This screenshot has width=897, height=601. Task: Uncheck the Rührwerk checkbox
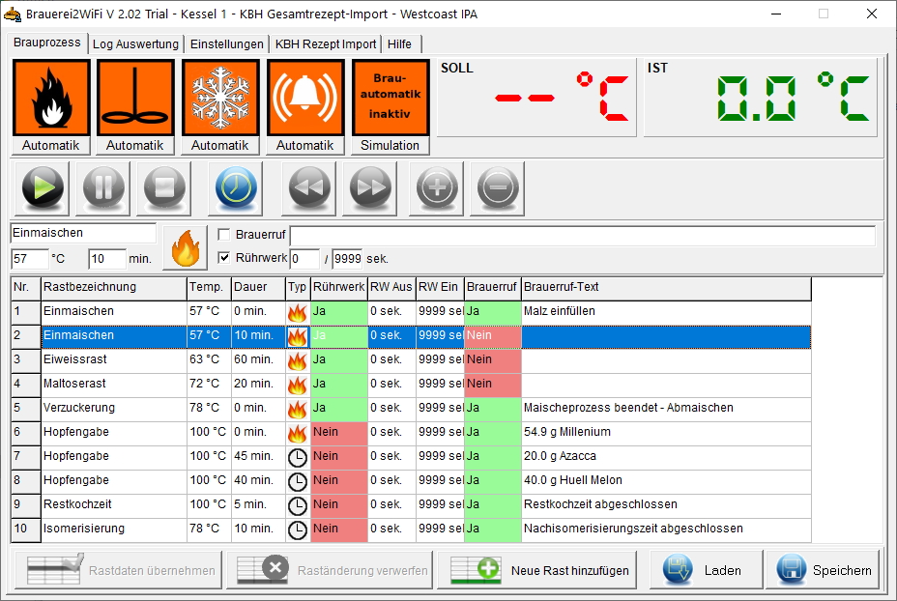(x=224, y=258)
